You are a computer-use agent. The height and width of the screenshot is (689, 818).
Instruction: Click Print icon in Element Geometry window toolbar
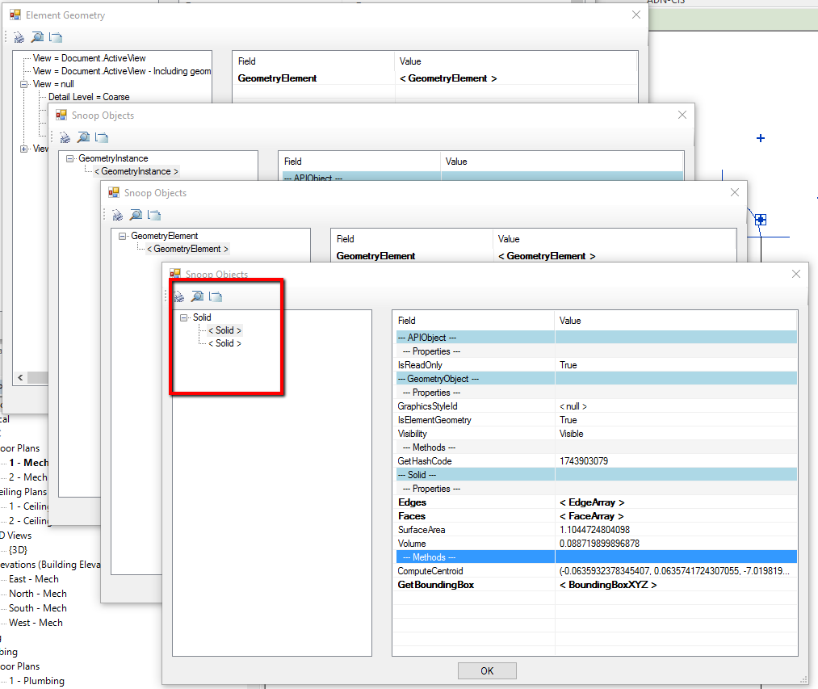click(19, 37)
